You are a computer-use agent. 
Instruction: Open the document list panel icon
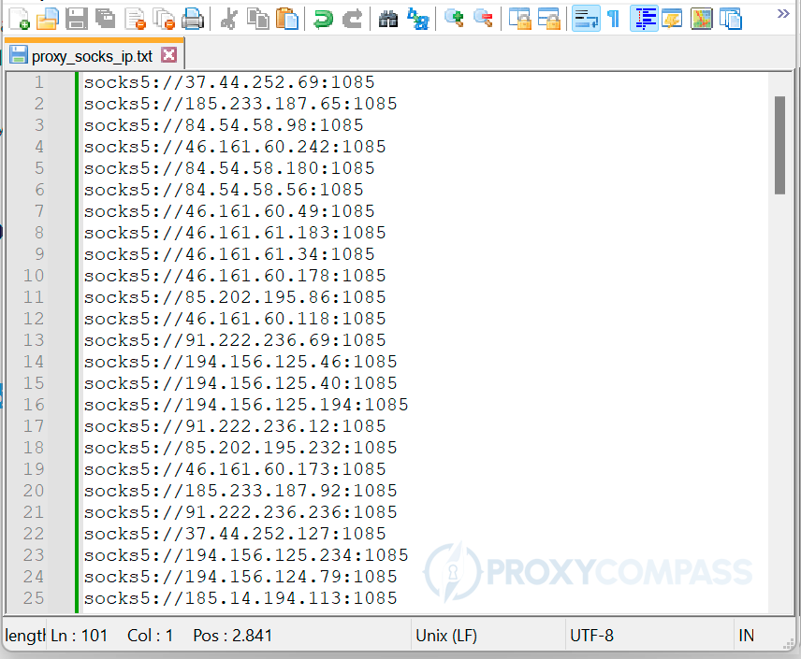click(x=731, y=19)
